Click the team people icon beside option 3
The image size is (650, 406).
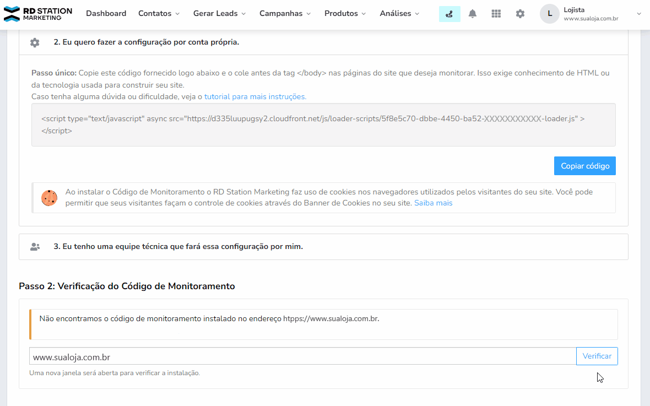[35, 247]
